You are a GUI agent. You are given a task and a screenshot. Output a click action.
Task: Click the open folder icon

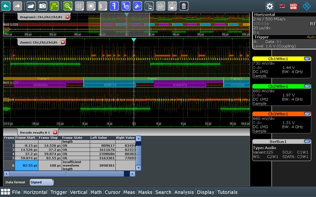31,6
